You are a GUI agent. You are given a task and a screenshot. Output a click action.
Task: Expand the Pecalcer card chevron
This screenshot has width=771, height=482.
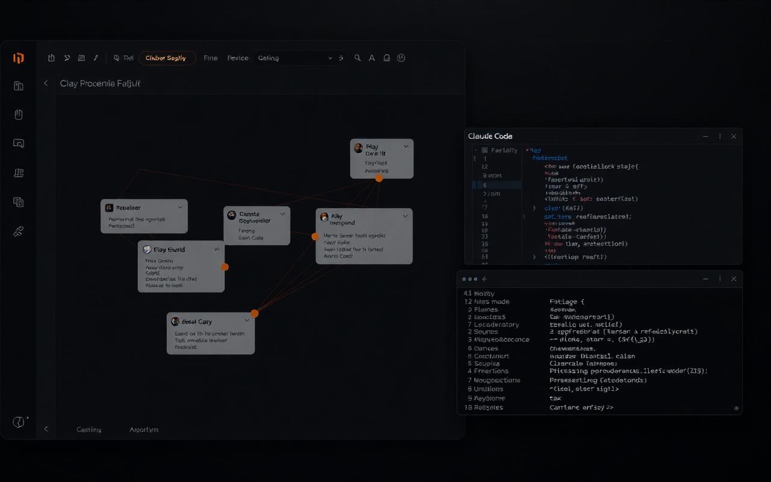coord(179,208)
